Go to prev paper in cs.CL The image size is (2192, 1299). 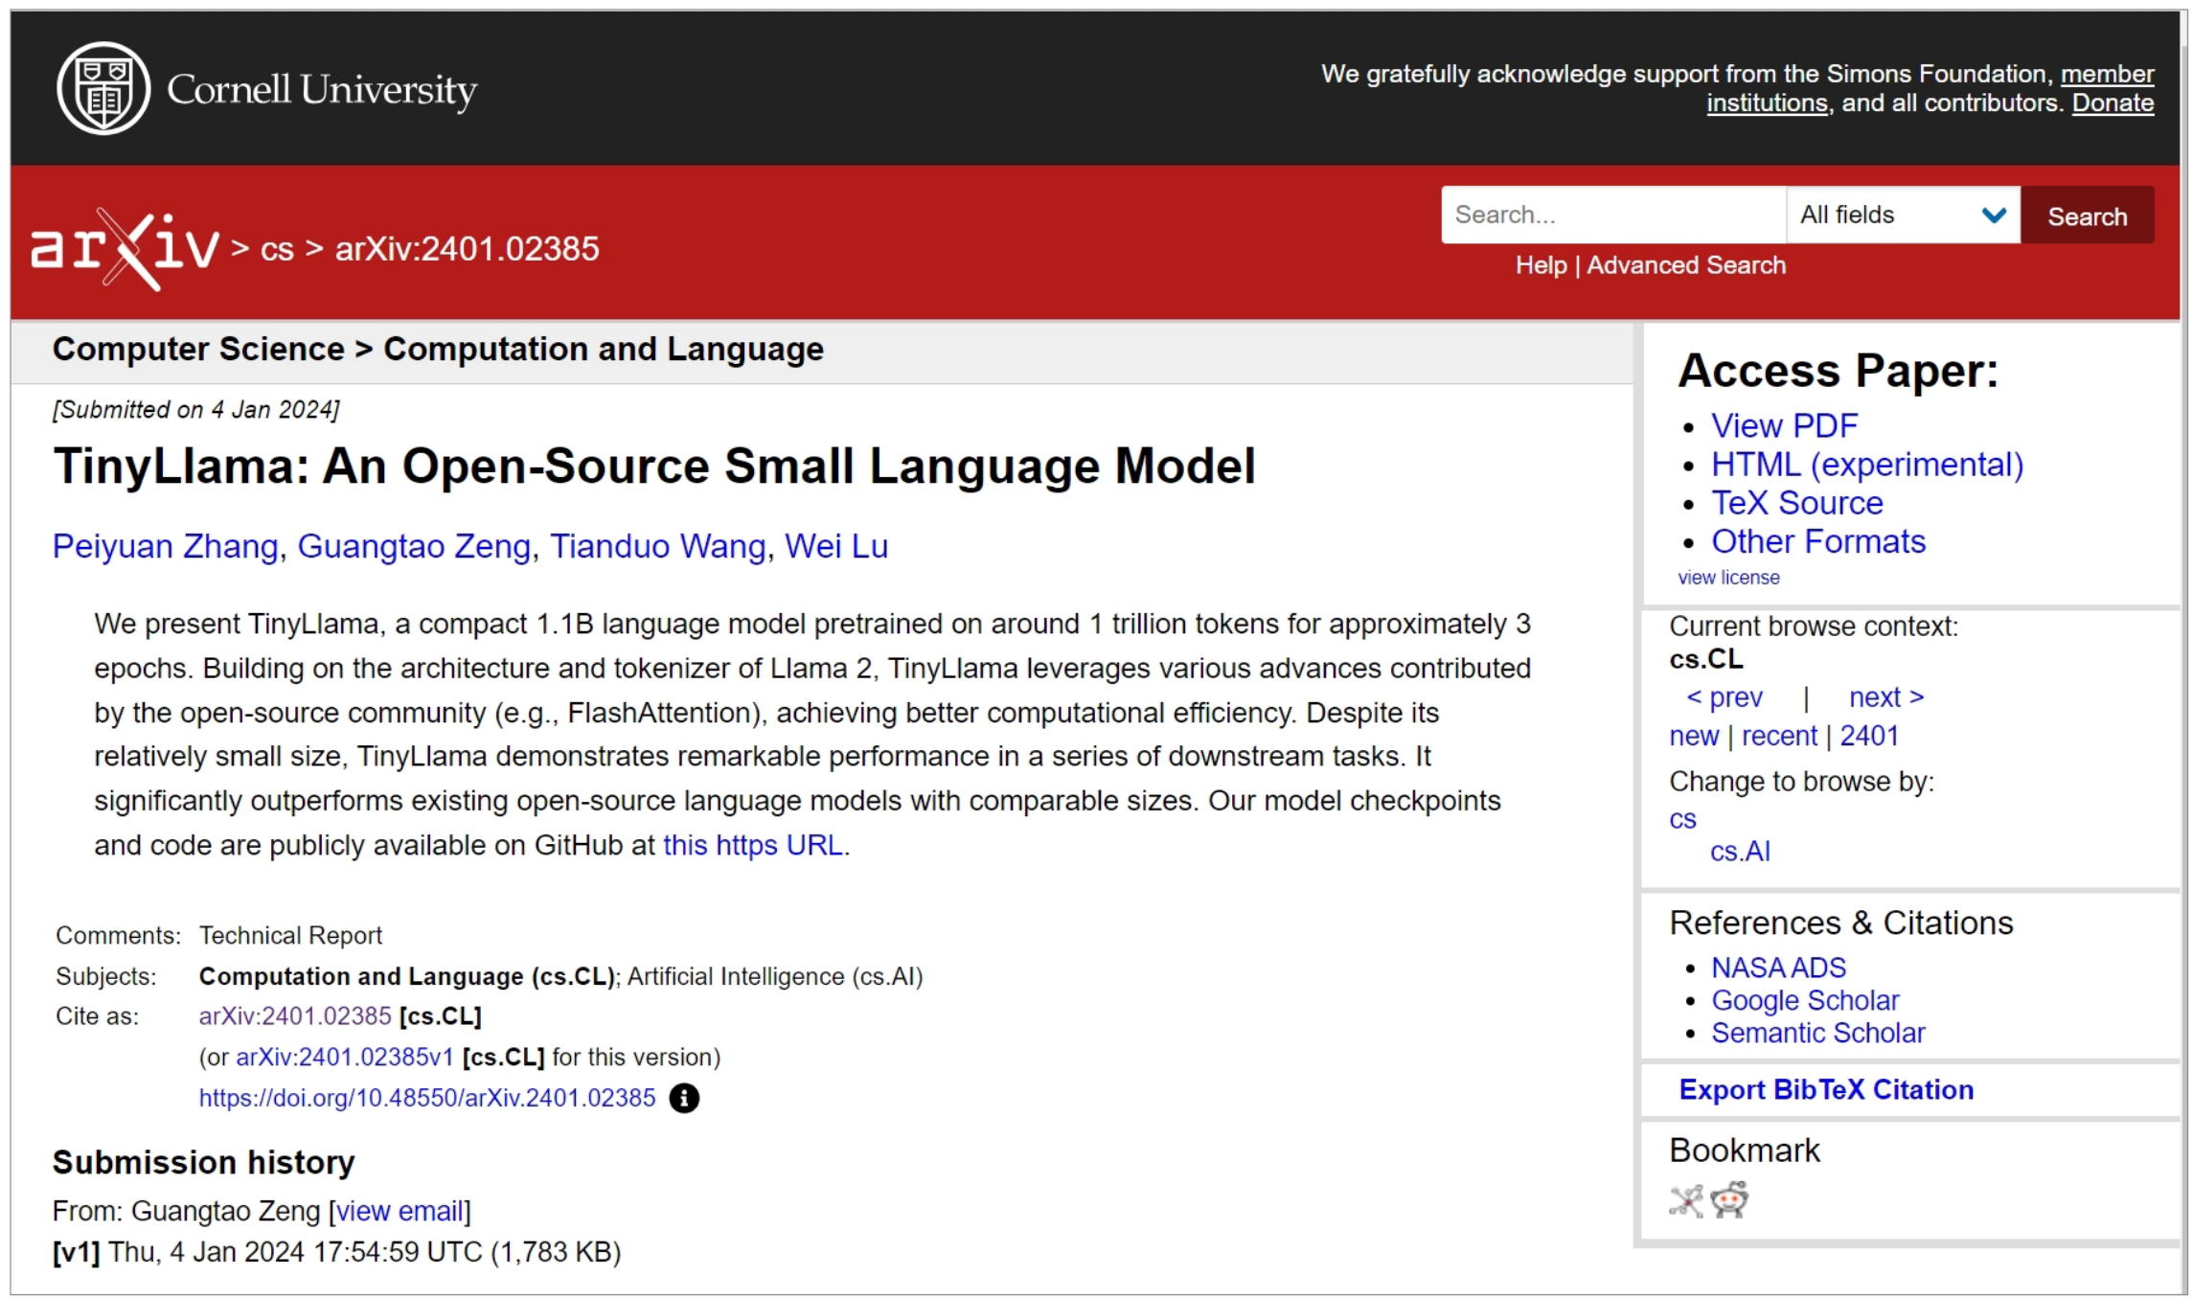(1724, 697)
